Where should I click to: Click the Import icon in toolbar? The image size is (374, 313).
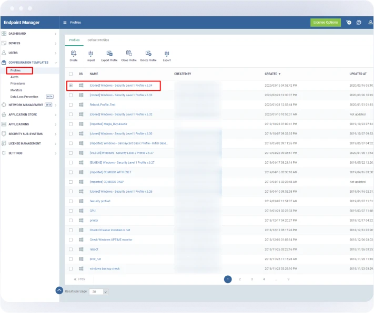pos(90,54)
